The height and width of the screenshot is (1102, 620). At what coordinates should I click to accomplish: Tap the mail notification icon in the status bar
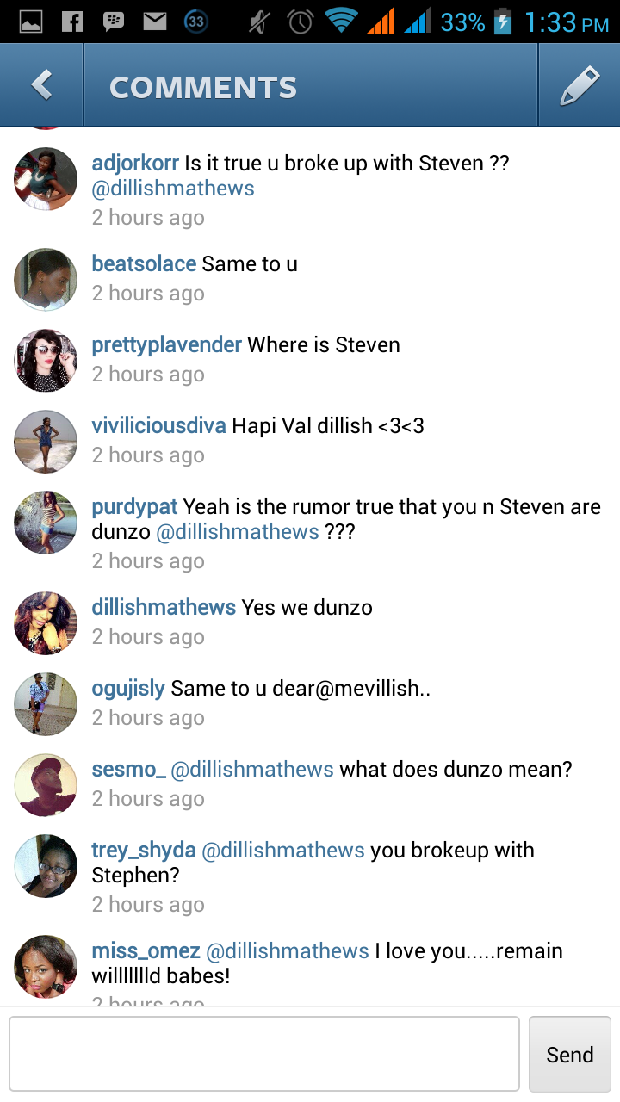tap(155, 21)
